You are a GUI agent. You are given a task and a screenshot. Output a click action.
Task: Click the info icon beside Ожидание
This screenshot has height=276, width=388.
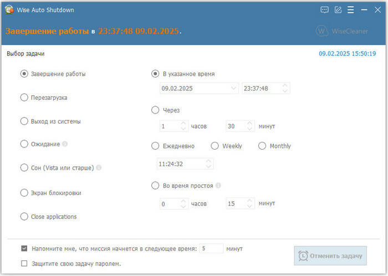65,144
